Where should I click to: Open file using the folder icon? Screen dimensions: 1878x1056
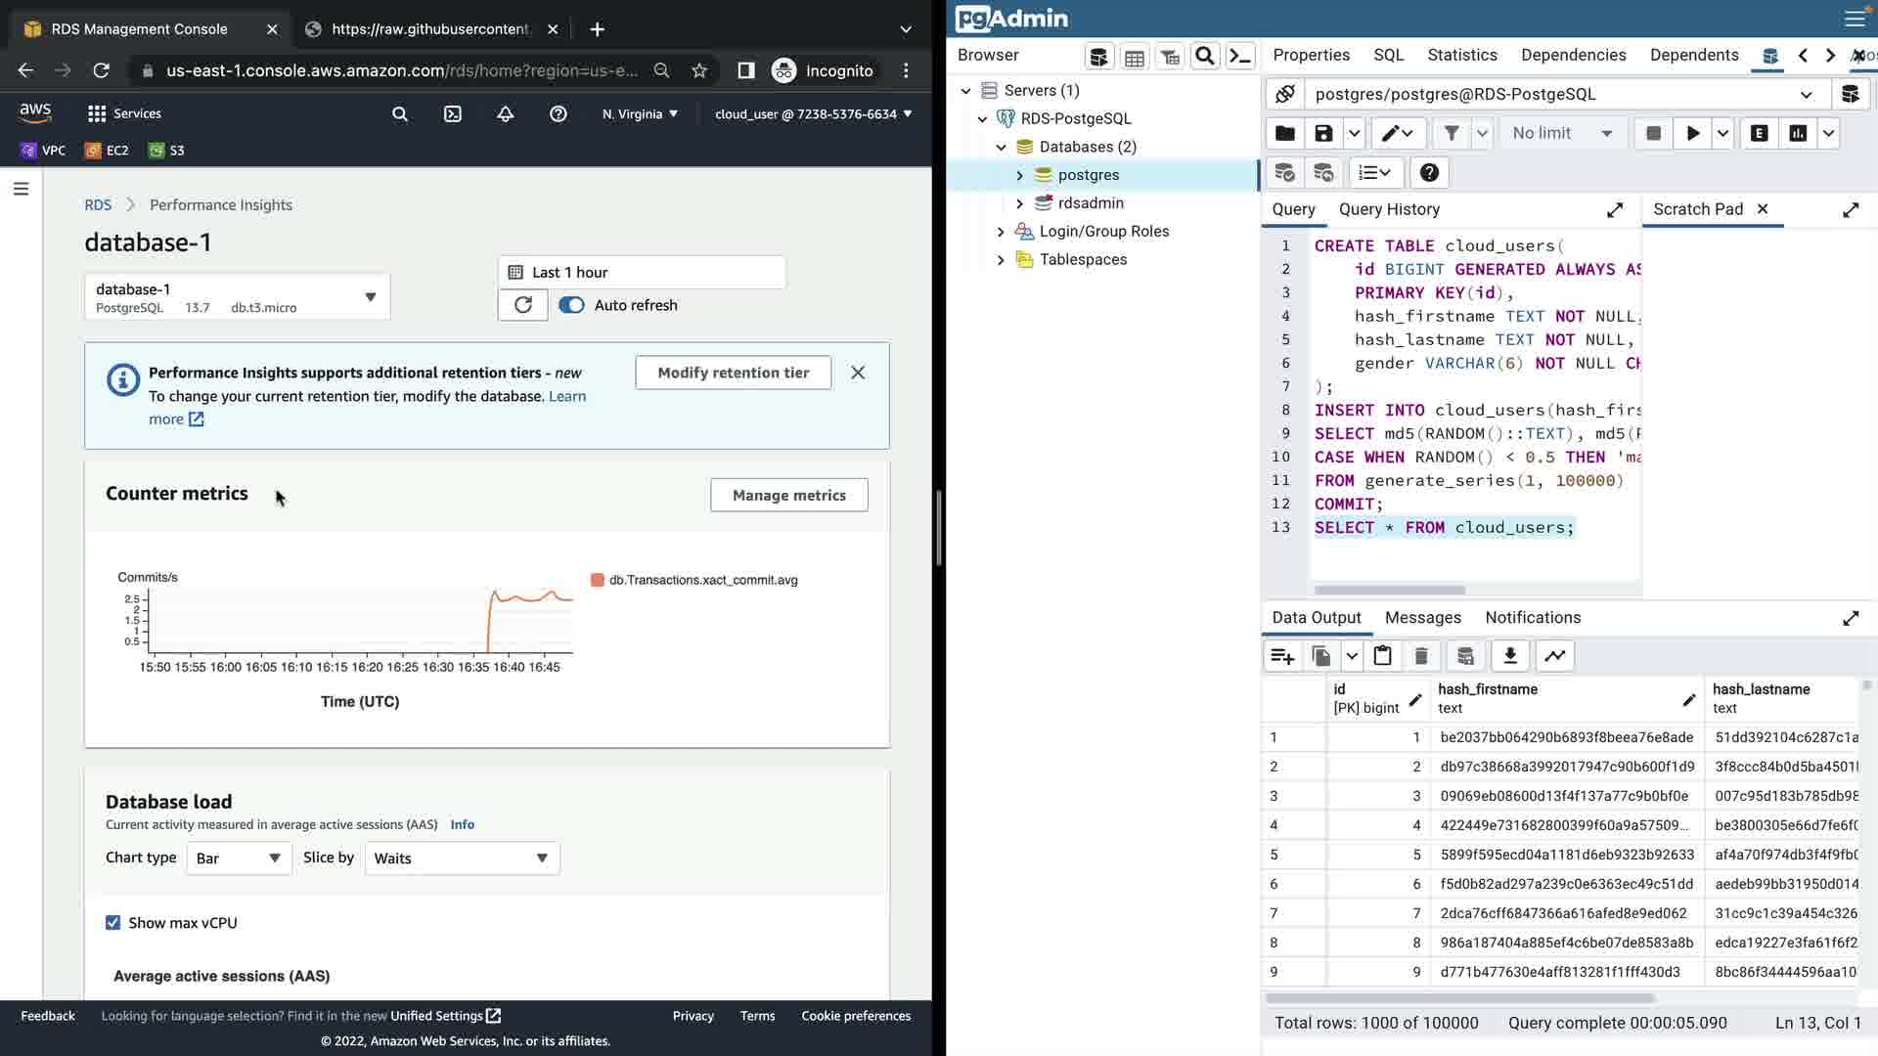coord(1285,134)
